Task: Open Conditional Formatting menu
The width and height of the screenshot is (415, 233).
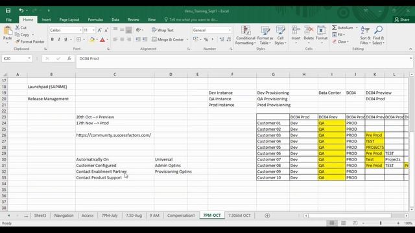Action: (x=245, y=35)
